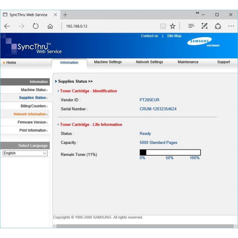Open the Contact us link
The image size is (238, 238).
click(x=150, y=36)
